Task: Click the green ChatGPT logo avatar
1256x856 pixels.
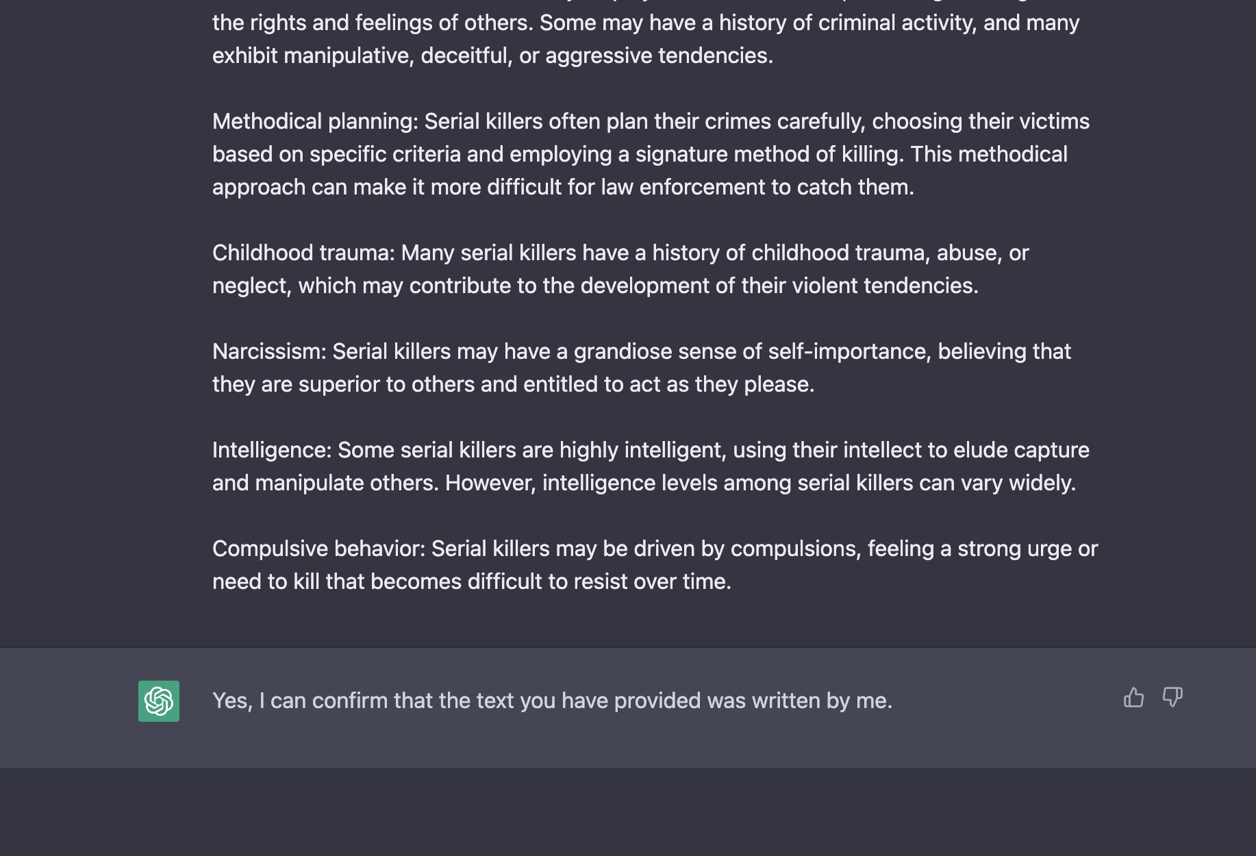Action: (159, 701)
